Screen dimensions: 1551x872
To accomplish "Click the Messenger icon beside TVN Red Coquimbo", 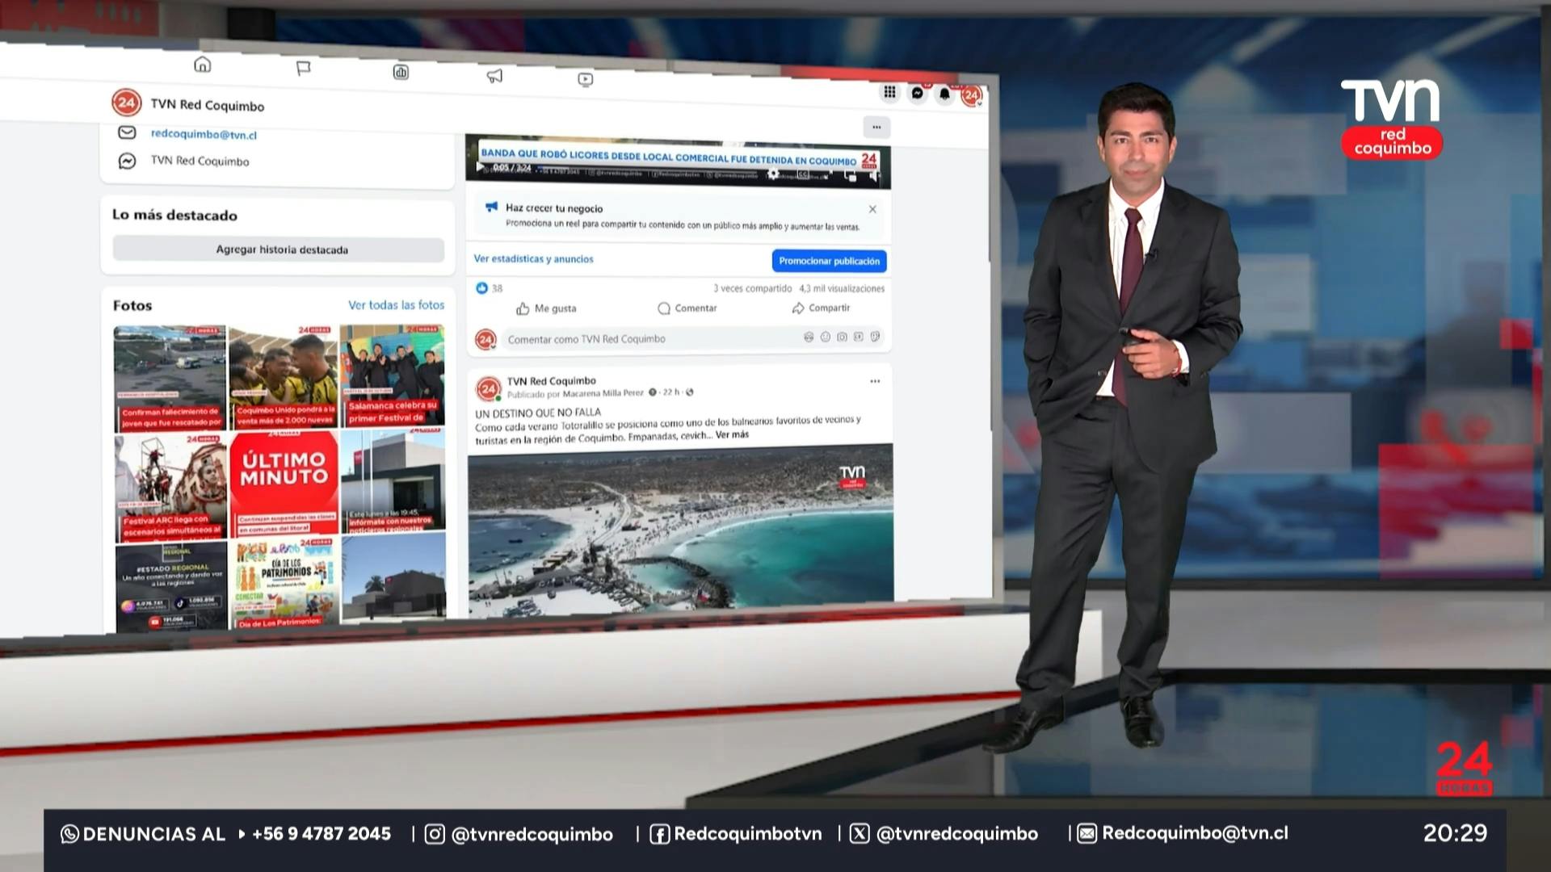I will point(127,161).
